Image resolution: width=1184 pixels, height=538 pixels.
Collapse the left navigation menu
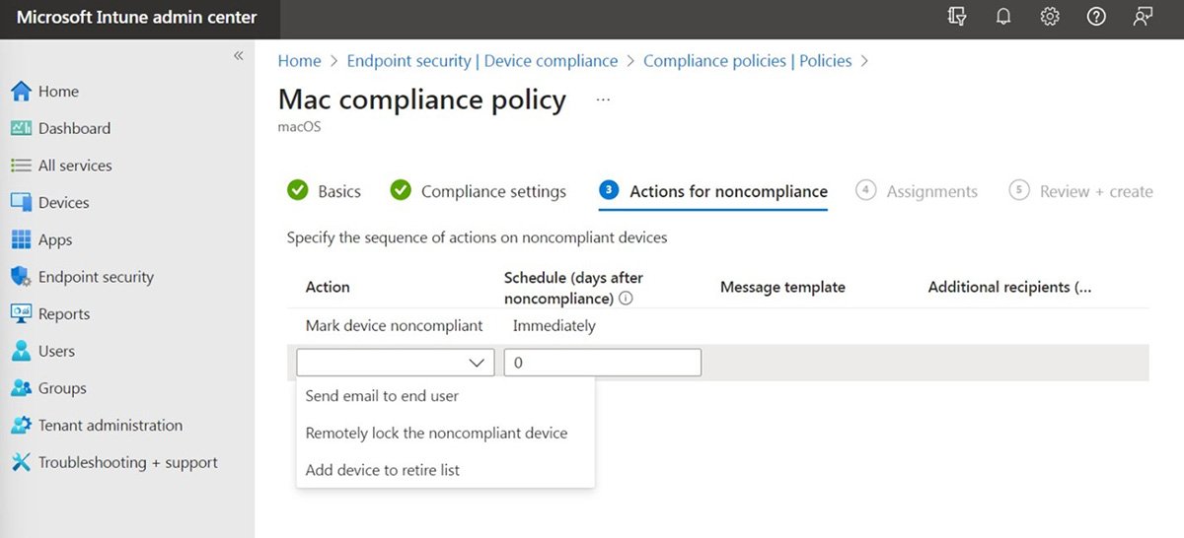pyautogui.click(x=238, y=56)
